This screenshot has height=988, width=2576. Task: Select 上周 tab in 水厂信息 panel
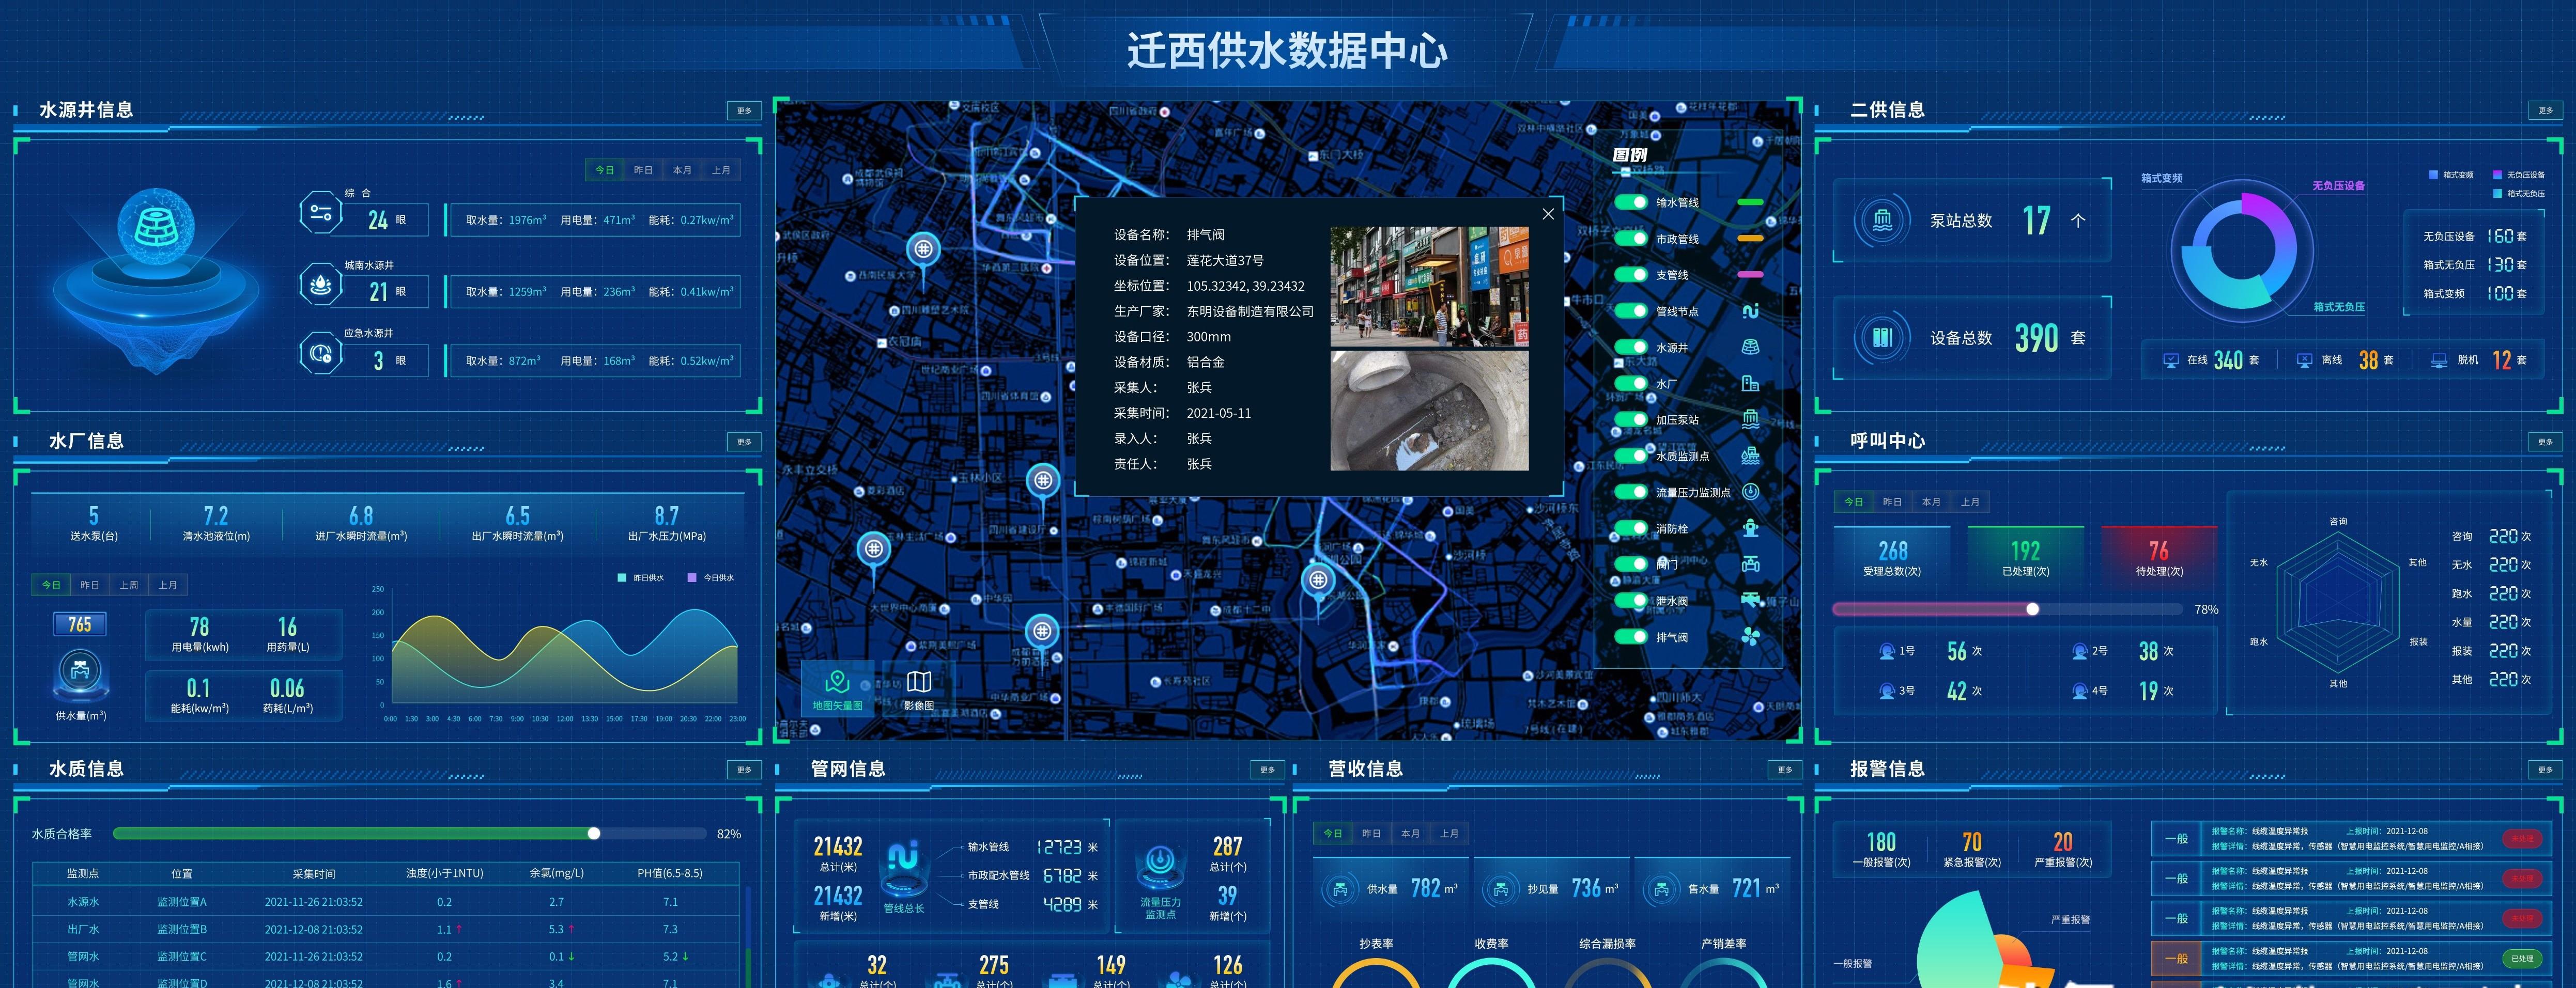[129, 585]
